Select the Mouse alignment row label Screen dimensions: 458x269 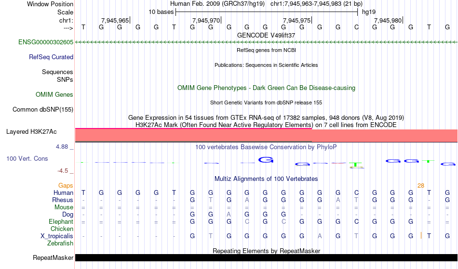point(64,207)
